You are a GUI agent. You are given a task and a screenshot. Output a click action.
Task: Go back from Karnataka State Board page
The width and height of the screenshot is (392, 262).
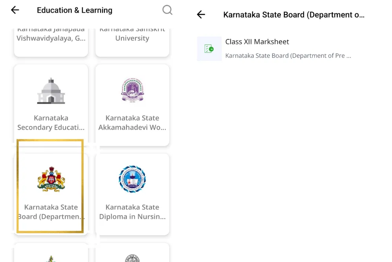pos(201,15)
